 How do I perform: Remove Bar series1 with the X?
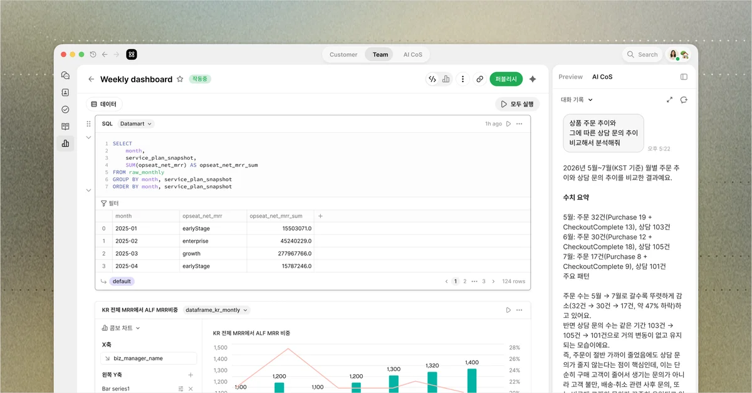click(x=191, y=389)
